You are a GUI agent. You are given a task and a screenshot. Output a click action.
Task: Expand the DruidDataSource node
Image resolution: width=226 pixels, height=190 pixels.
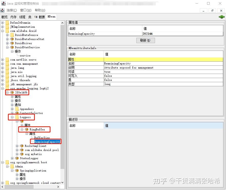pos(7,35)
